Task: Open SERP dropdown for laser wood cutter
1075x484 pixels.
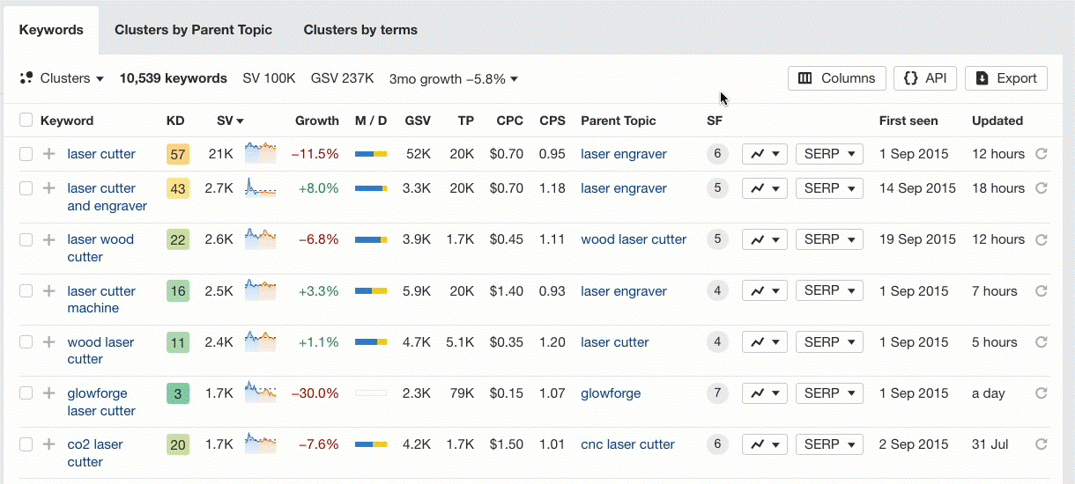Action: [828, 239]
